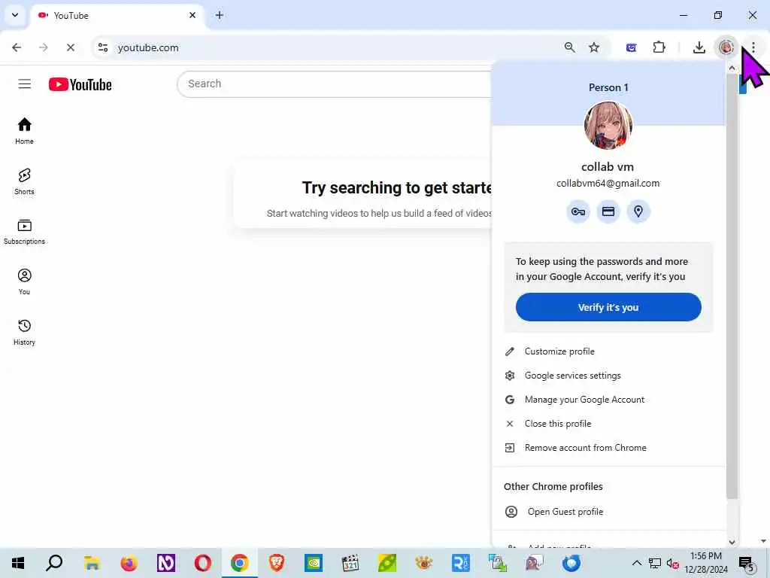Open payment methods card icon
Image resolution: width=770 pixels, height=578 pixels.
tap(608, 211)
